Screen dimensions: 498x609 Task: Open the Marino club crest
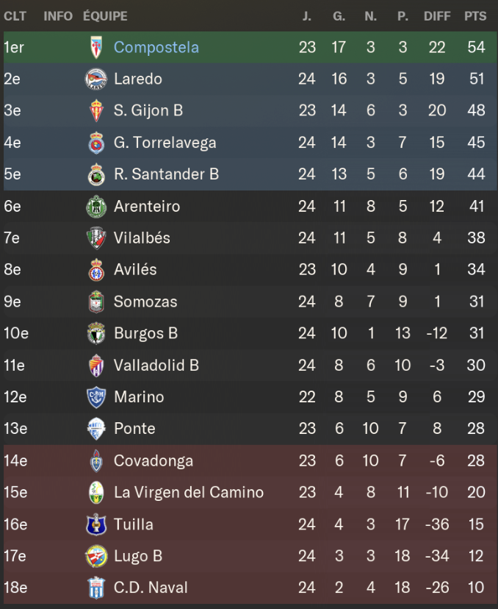[x=96, y=397]
